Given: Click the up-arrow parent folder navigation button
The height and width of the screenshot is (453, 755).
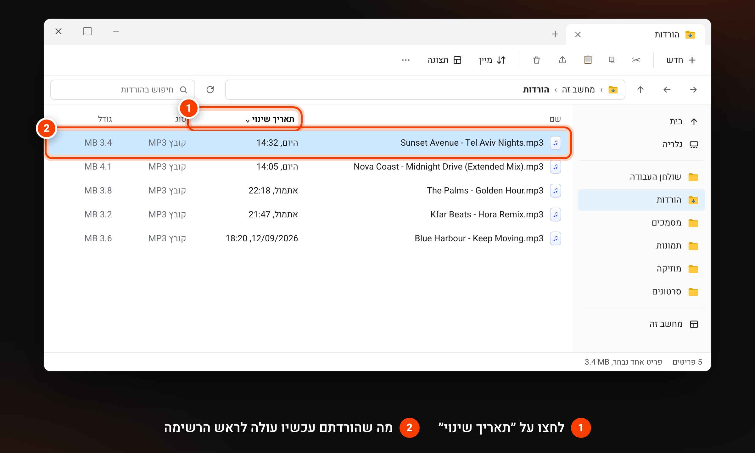Looking at the screenshot, I should pos(640,90).
